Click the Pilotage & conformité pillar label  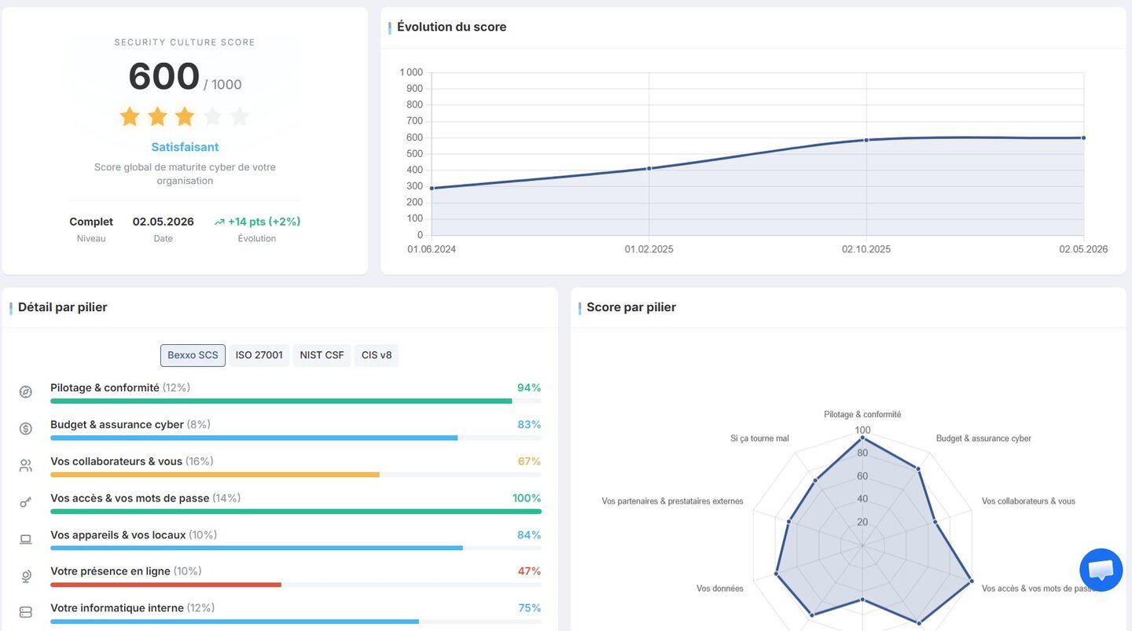(105, 387)
